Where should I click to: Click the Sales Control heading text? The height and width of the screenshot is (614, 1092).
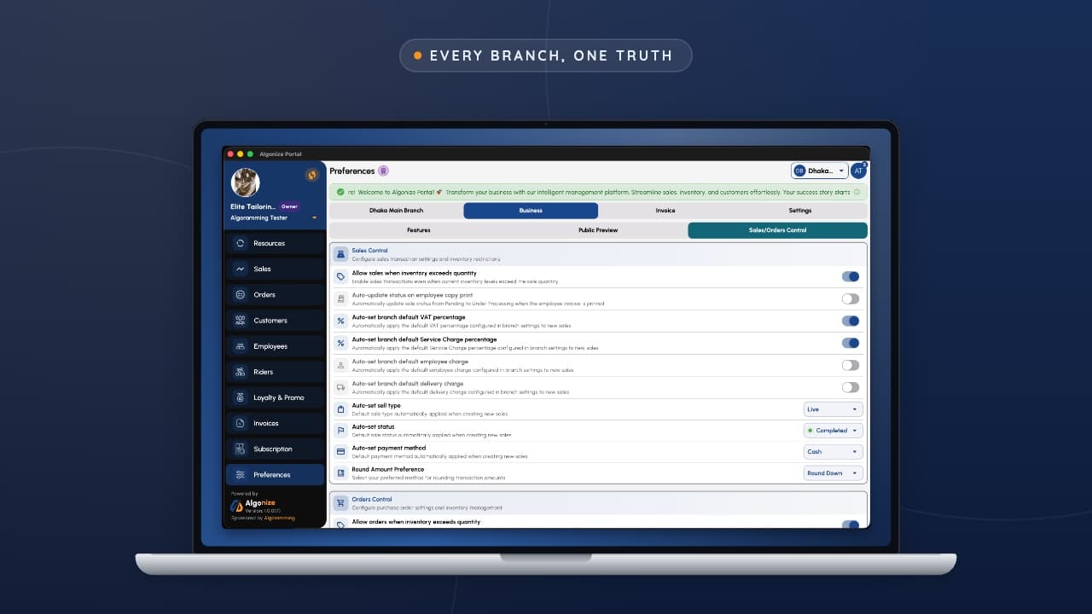(x=369, y=251)
